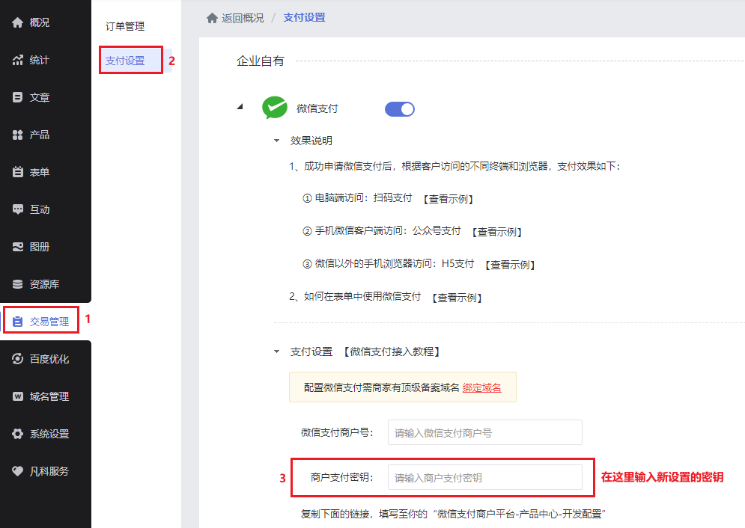Click the 绑定域名 link
This screenshot has height=528, width=745.
481,387
